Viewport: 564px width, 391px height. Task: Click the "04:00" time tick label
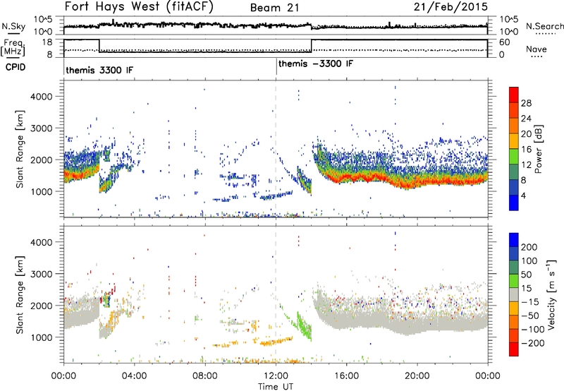click(135, 376)
